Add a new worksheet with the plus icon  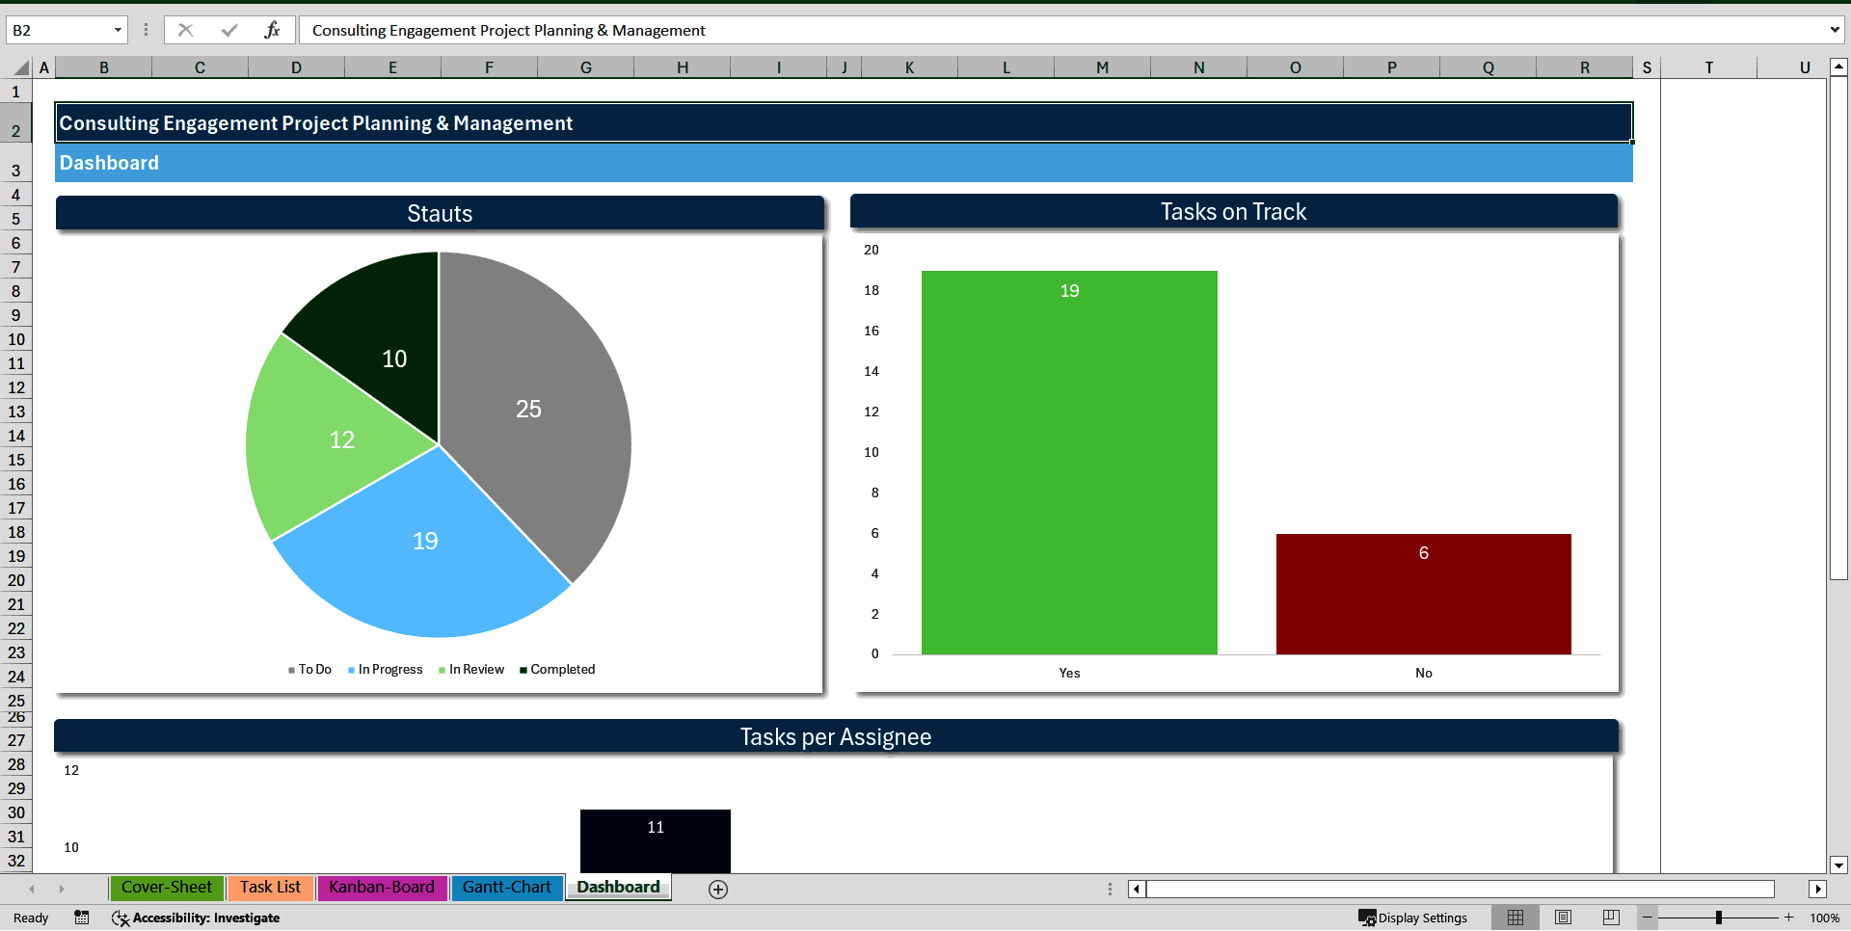pyautogui.click(x=717, y=889)
